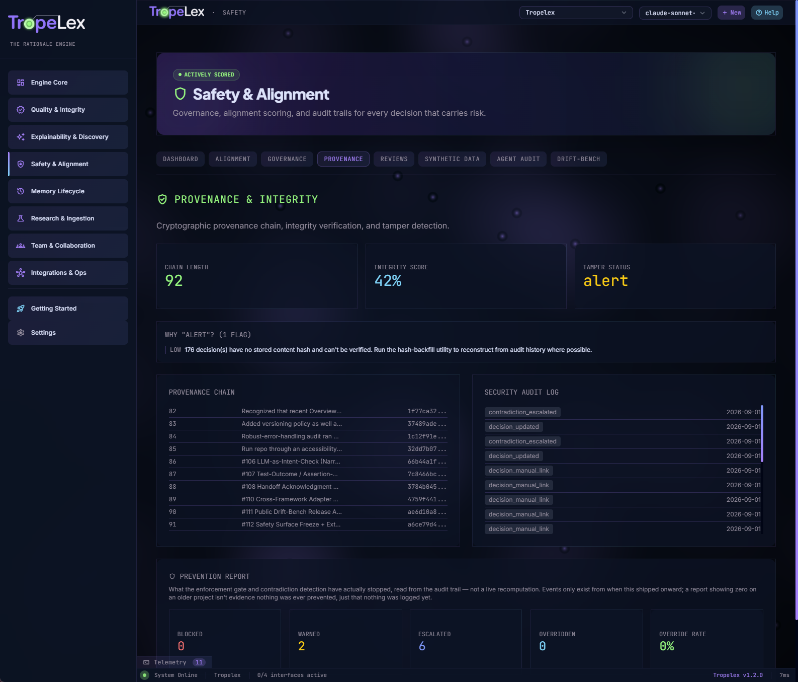
Task: Select chain row 86 #106 LLM-as-Intent-Check
Action: 308,462
